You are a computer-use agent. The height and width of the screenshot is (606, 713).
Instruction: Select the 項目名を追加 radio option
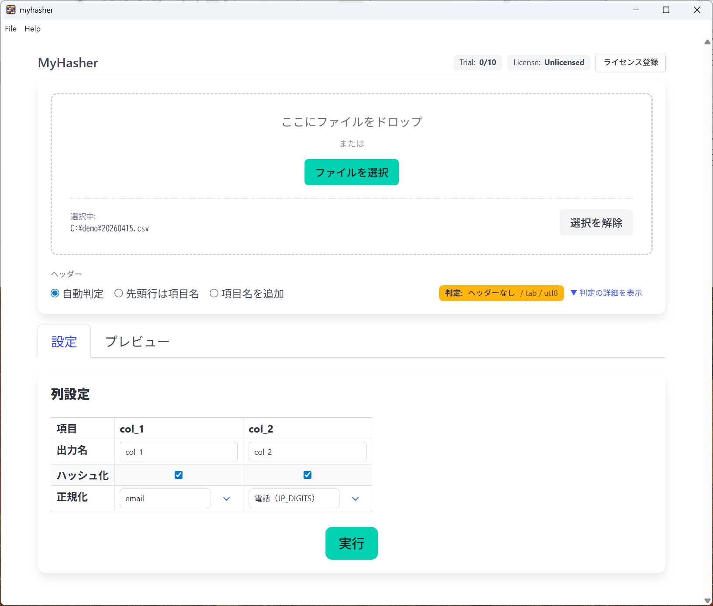click(214, 293)
